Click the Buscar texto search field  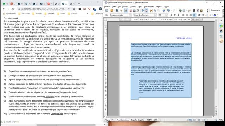pyautogui.click(x=215, y=10)
